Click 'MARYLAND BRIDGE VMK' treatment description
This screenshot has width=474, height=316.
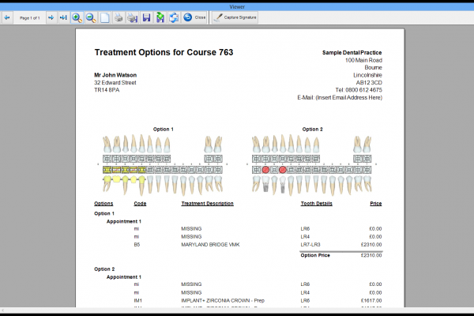210,244
